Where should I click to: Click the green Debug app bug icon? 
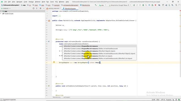[x=143, y=5]
